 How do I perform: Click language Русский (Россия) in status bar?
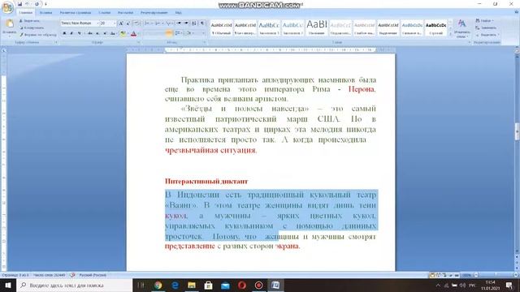coord(92,275)
